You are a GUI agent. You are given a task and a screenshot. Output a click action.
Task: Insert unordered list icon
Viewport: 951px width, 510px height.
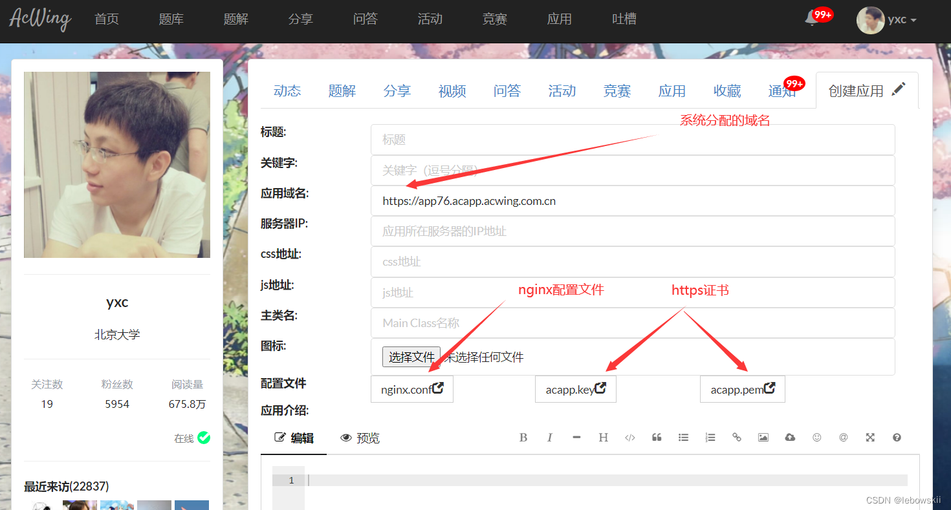(683, 438)
